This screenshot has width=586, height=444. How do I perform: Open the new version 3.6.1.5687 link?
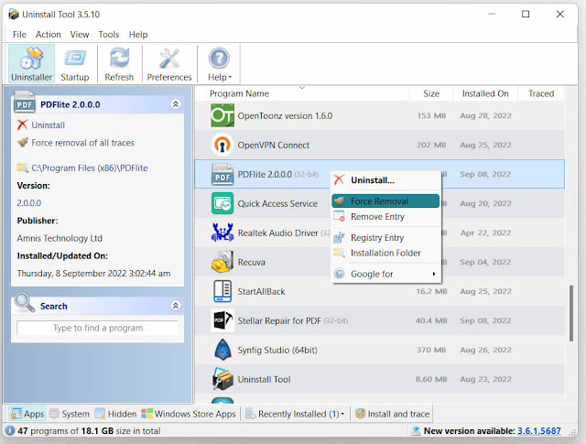539,431
